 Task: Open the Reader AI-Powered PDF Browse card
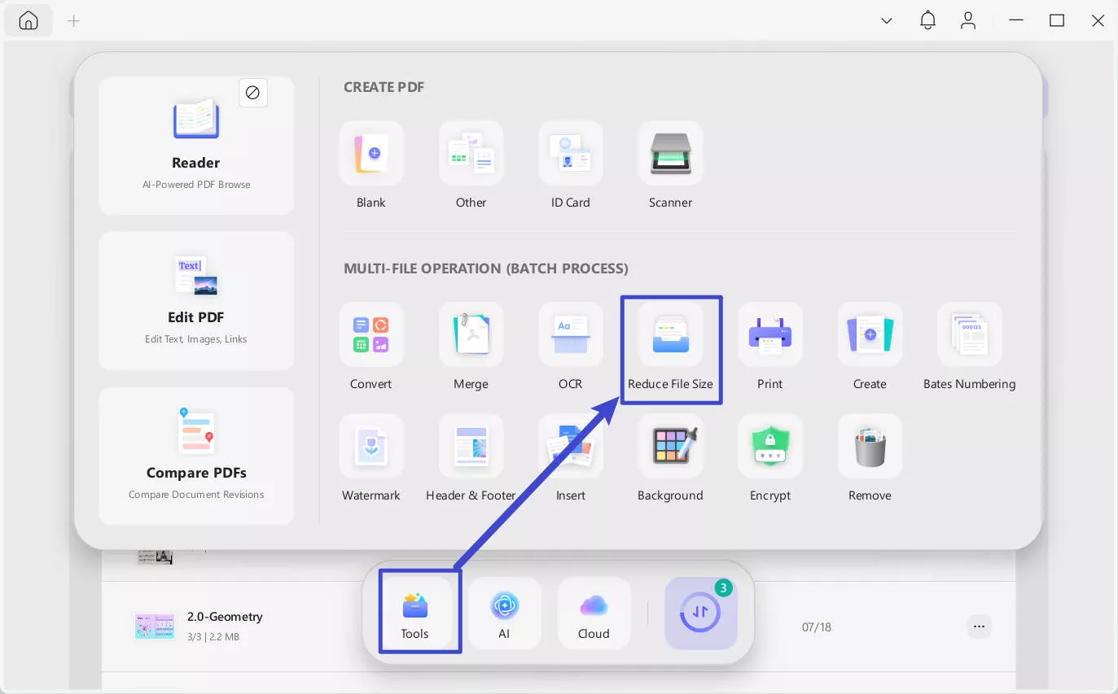pyautogui.click(x=196, y=146)
